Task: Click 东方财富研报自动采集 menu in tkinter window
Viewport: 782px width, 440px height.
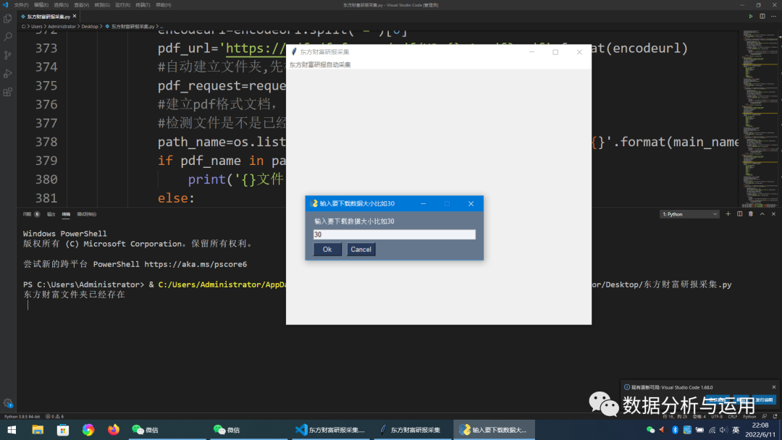Action: coord(320,65)
